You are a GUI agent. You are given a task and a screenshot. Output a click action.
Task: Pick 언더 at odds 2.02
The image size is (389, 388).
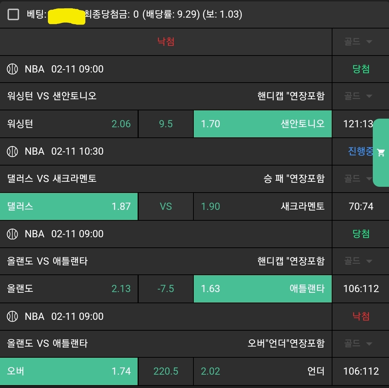coord(263,371)
